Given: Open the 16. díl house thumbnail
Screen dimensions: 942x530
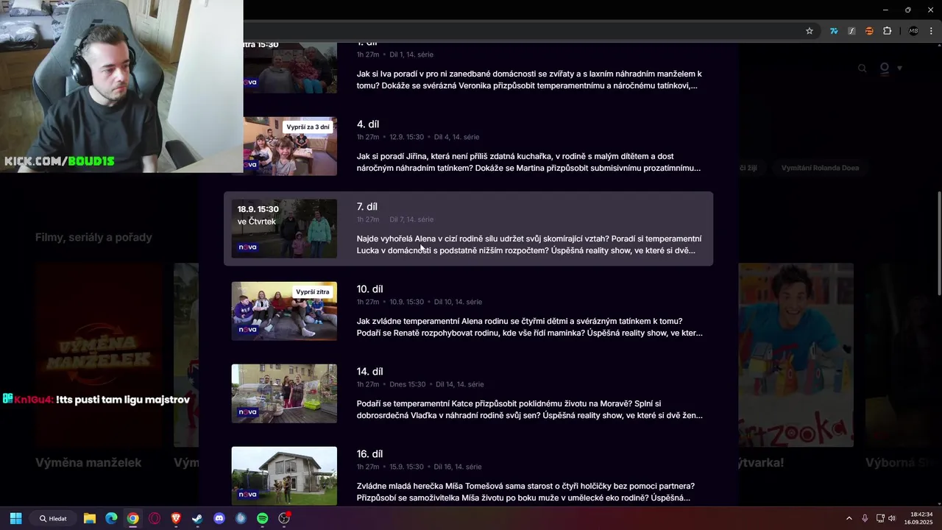Looking at the screenshot, I should pyautogui.click(x=284, y=476).
